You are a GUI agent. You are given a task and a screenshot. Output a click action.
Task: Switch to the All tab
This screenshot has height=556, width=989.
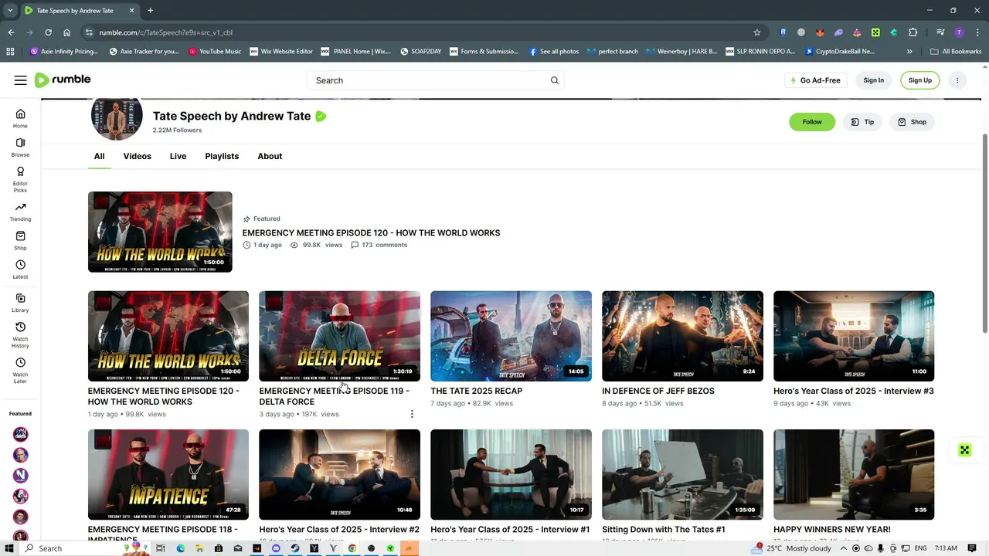(99, 156)
